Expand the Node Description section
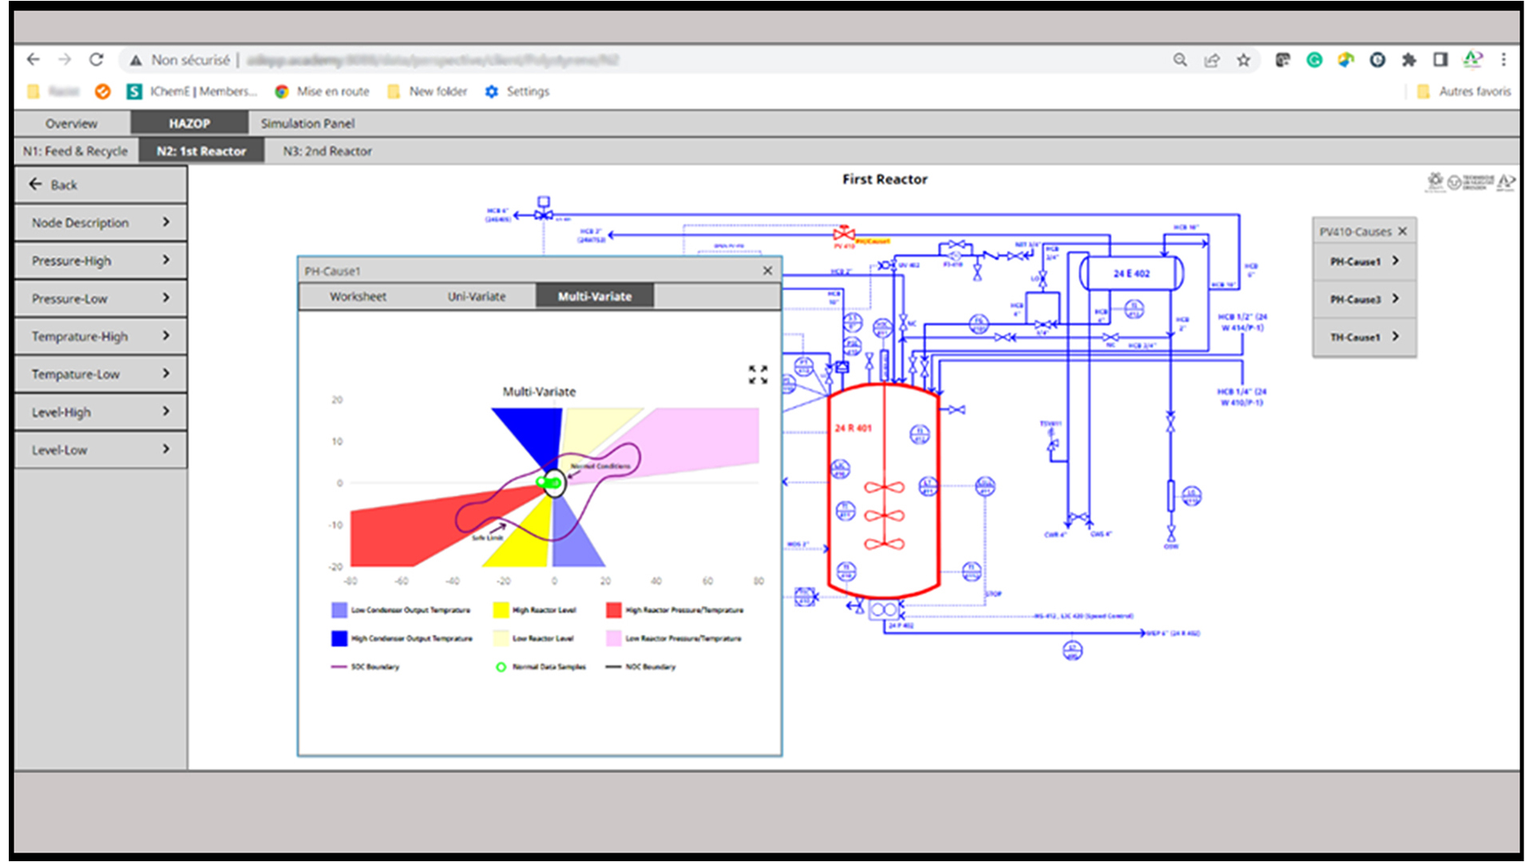Screen dimensions: 1533x862 click(x=100, y=222)
